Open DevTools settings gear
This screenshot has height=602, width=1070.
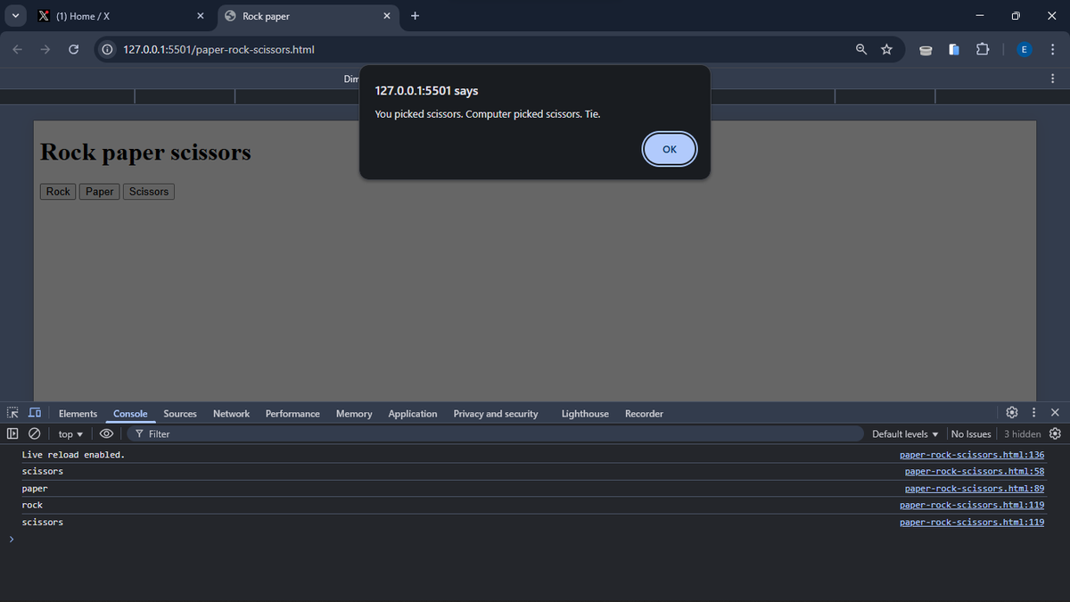click(x=1011, y=412)
